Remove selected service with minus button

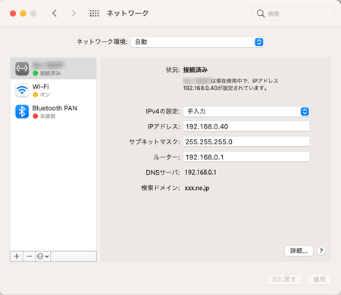[30, 256]
